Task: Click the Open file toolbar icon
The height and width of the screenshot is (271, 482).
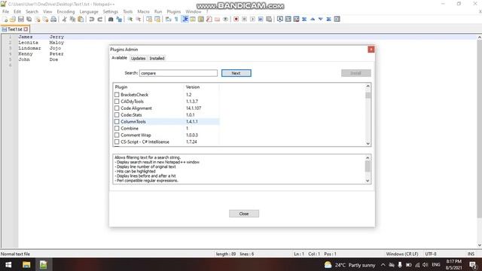Action: click(x=13, y=19)
